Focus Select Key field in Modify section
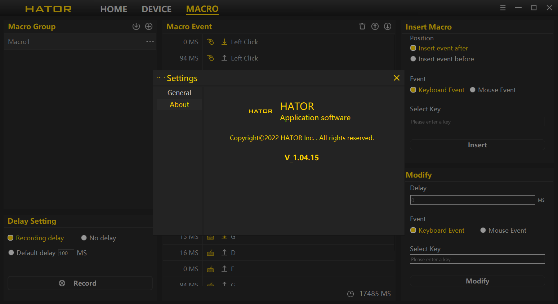 [x=477, y=259]
